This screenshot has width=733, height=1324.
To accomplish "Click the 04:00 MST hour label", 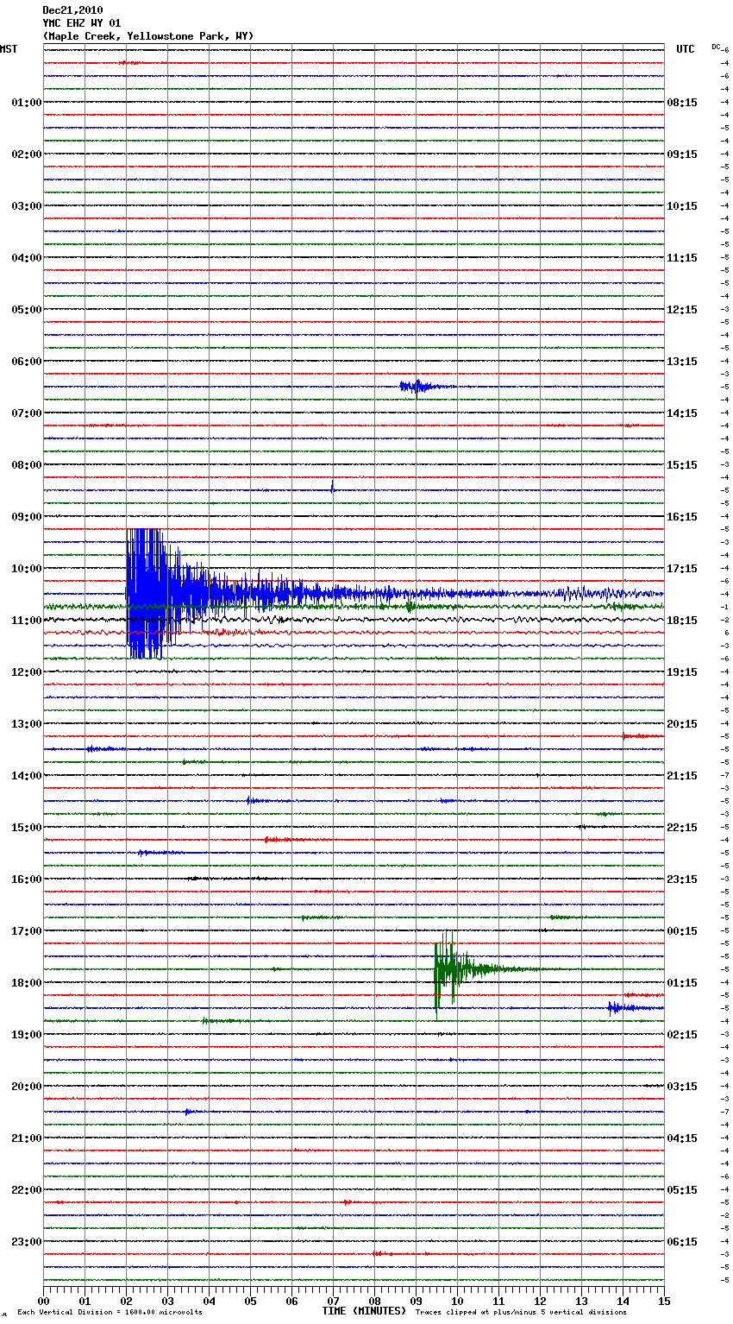I will click(x=27, y=258).
